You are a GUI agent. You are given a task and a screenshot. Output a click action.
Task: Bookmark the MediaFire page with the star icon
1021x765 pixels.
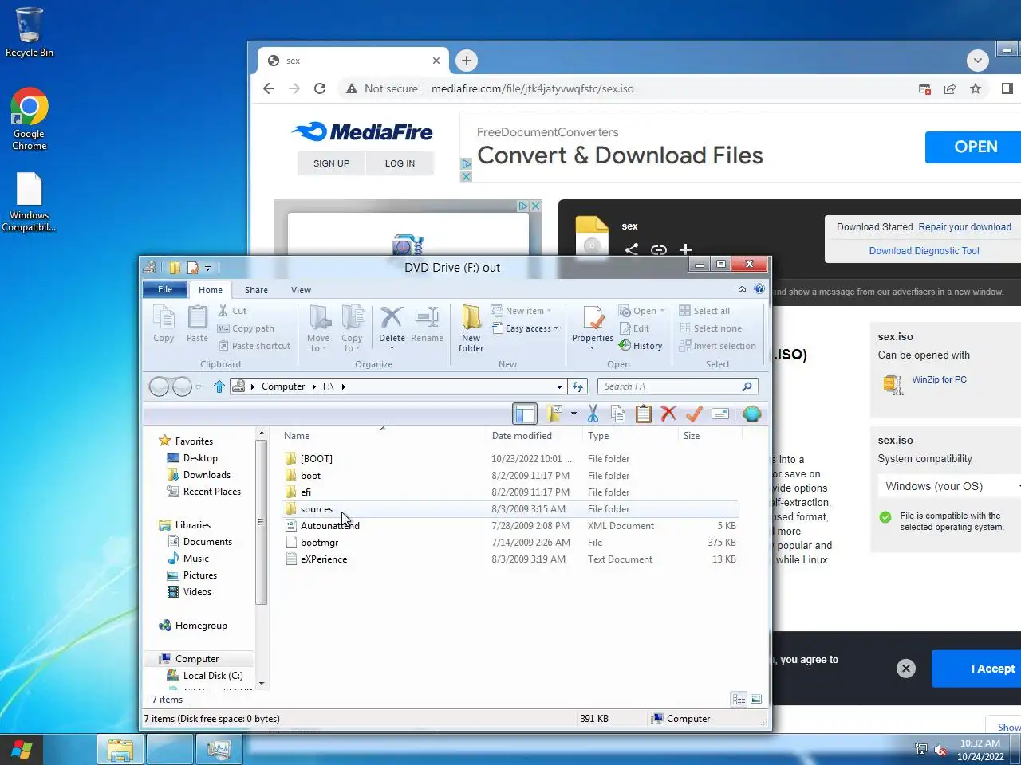[976, 88]
